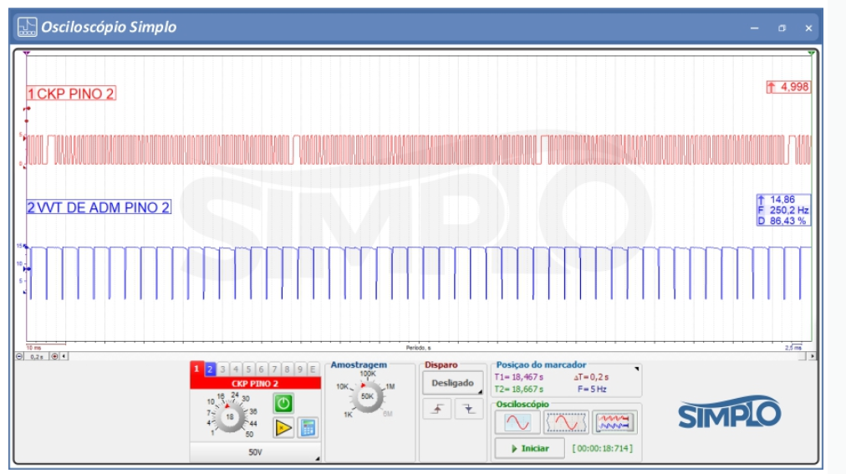
Task: Select channel tab 3
Action: pyautogui.click(x=223, y=369)
